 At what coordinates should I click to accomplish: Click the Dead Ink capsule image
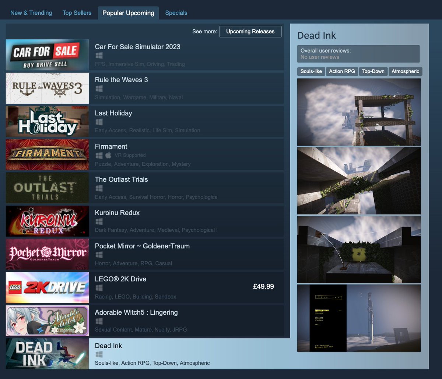point(47,354)
